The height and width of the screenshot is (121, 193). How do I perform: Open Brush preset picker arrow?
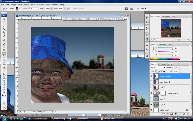(x=20, y=9)
